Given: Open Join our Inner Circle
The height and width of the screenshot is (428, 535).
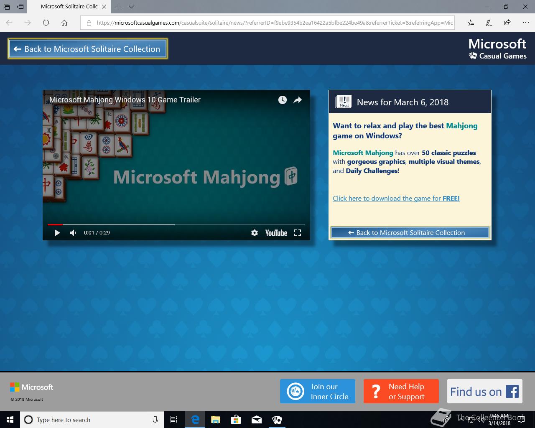Looking at the screenshot, I should click(318, 391).
